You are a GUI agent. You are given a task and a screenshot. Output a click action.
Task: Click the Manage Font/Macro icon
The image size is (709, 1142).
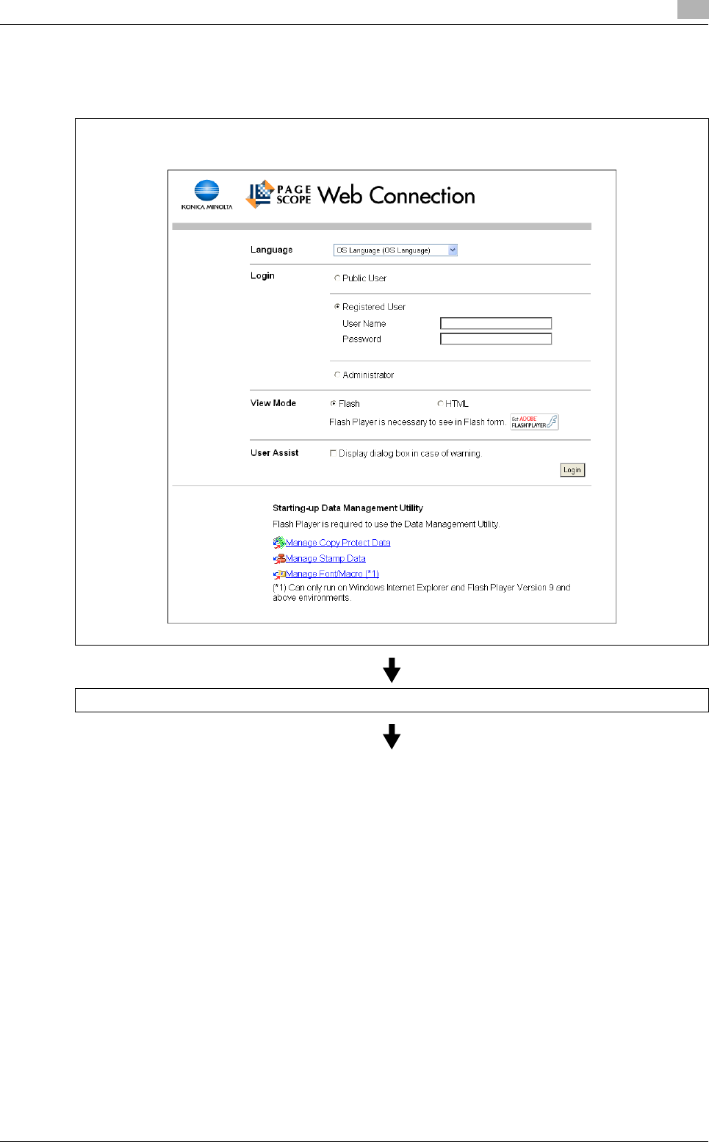279,574
